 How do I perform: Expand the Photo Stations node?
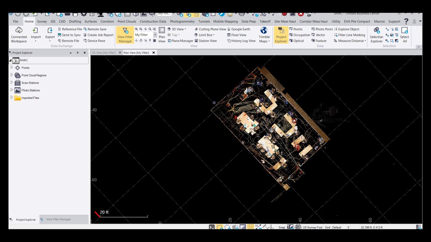(x=12, y=90)
